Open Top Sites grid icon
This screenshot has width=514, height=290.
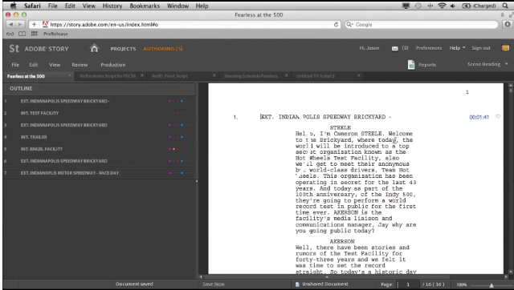point(34,34)
